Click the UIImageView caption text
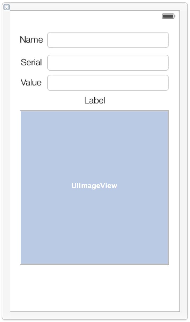190x322 pixels. pos(94,186)
